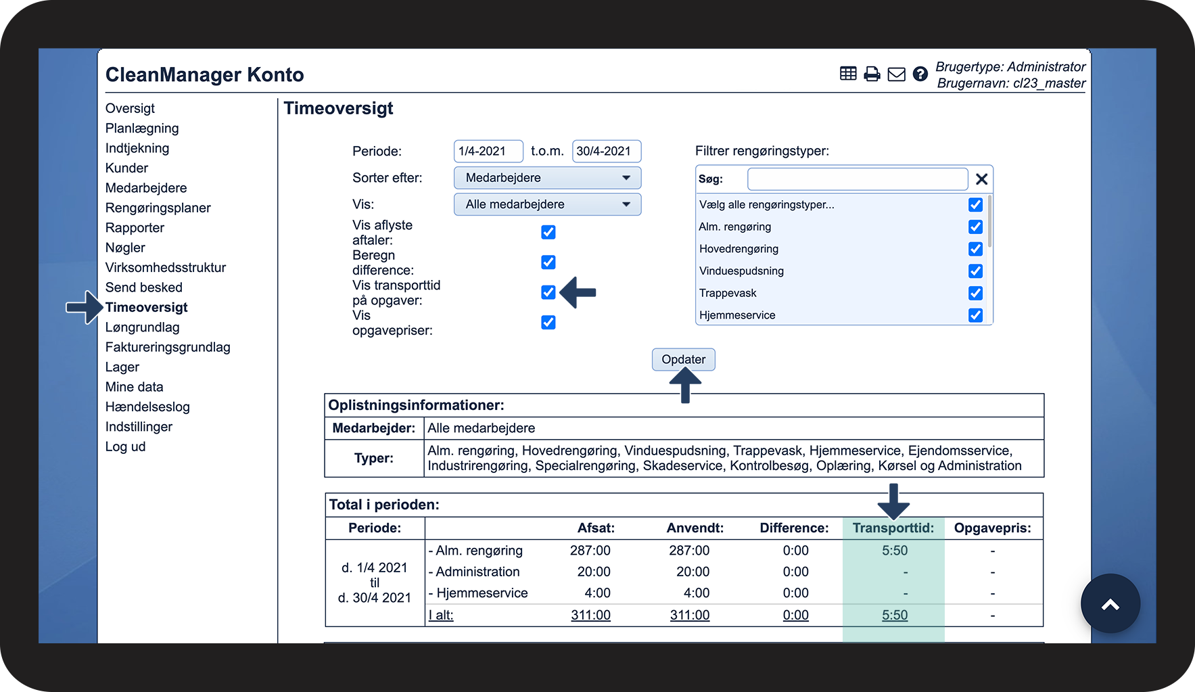Click the envelope mail icon
The width and height of the screenshot is (1195, 692).
[x=896, y=74]
